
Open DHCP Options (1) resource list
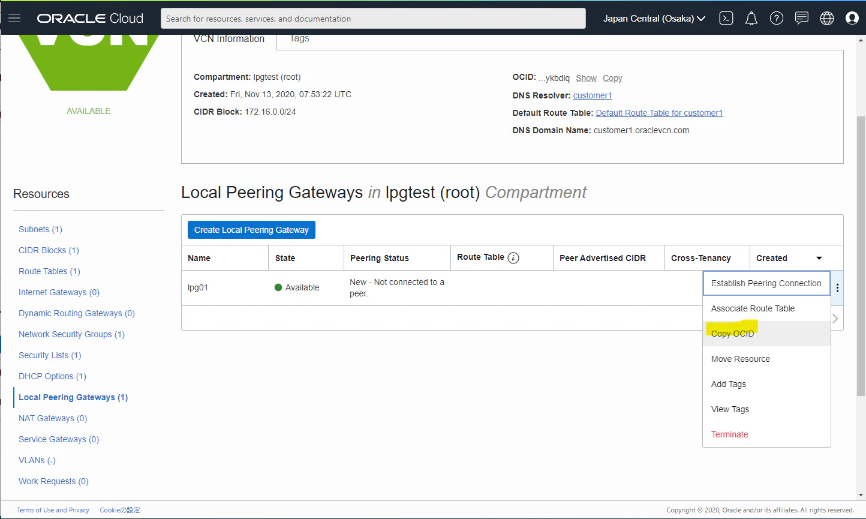click(x=52, y=376)
